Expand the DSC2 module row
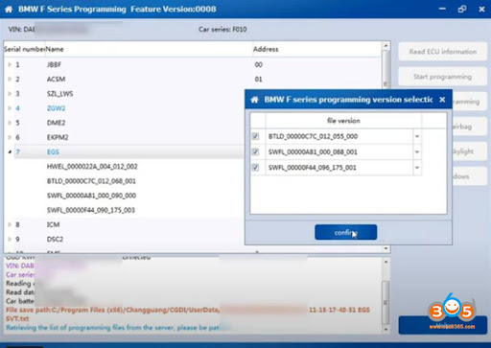This screenshot has width=491, height=348. (10, 239)
